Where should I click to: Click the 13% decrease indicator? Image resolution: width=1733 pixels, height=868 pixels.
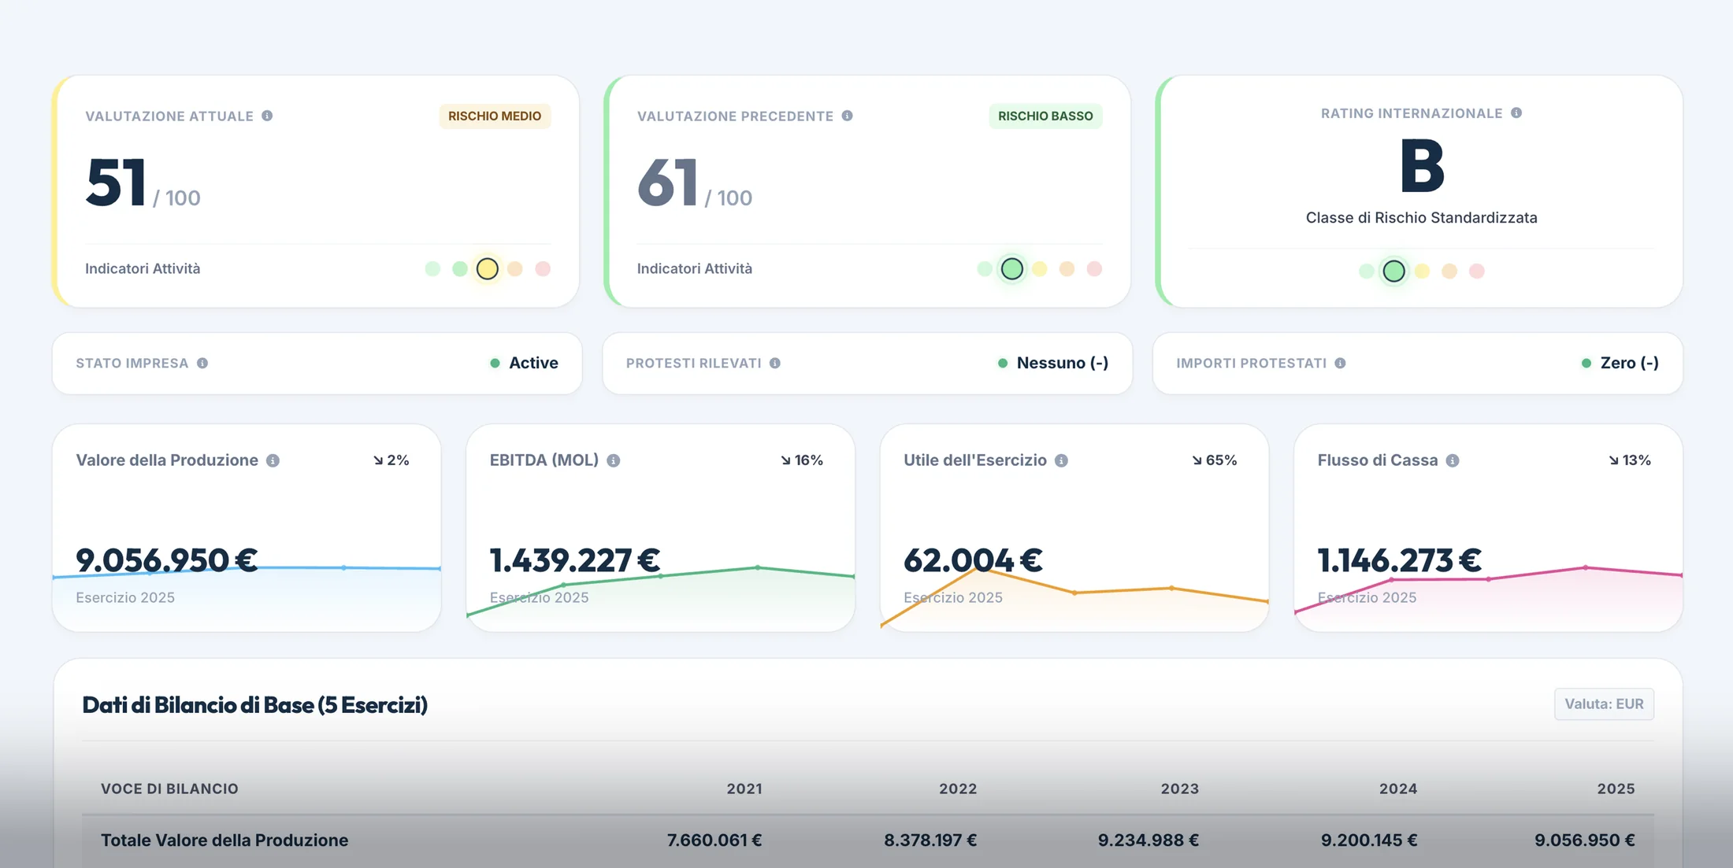[1629, 460]
